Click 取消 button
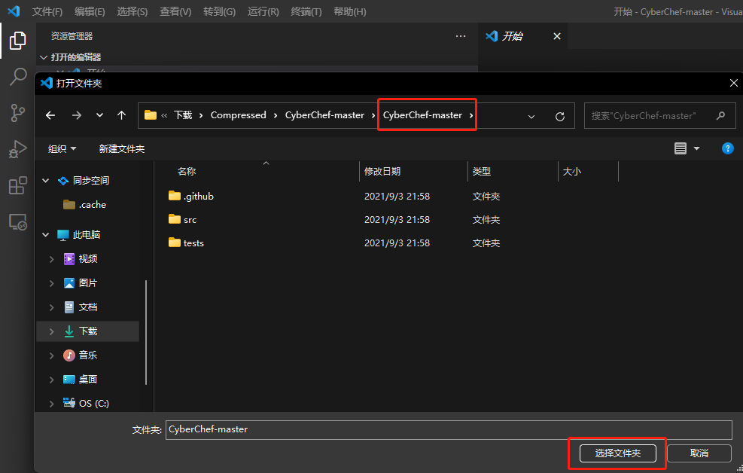The width and height of the screenshot is (743, 473). click(x=699, y=453)
